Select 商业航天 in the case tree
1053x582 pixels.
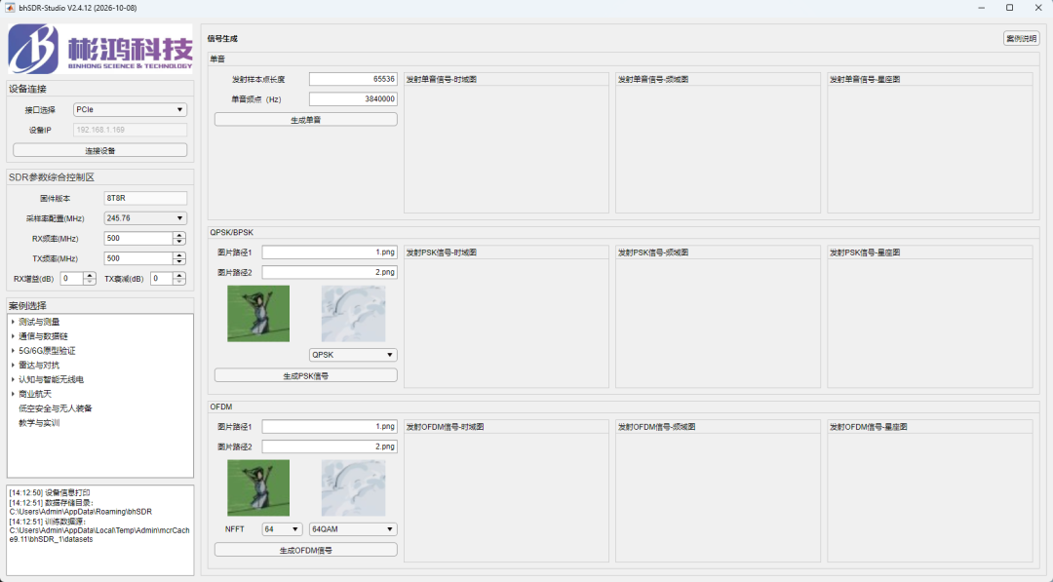(x=35, y=394)
